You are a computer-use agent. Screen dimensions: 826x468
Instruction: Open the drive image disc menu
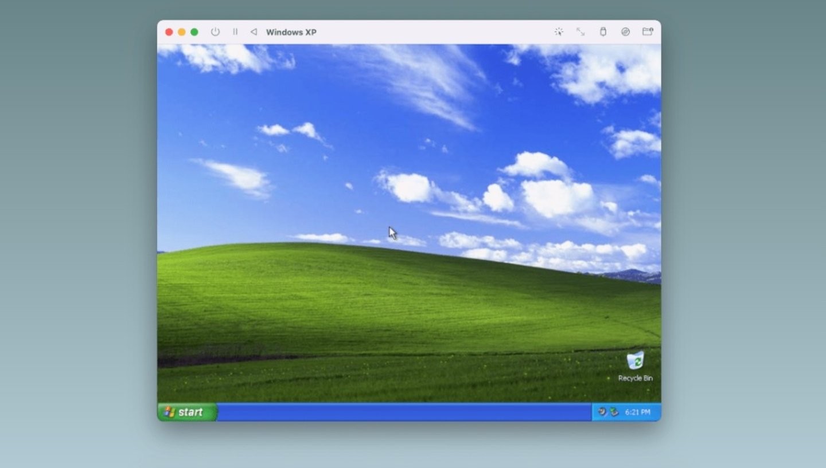pos(625,32)
